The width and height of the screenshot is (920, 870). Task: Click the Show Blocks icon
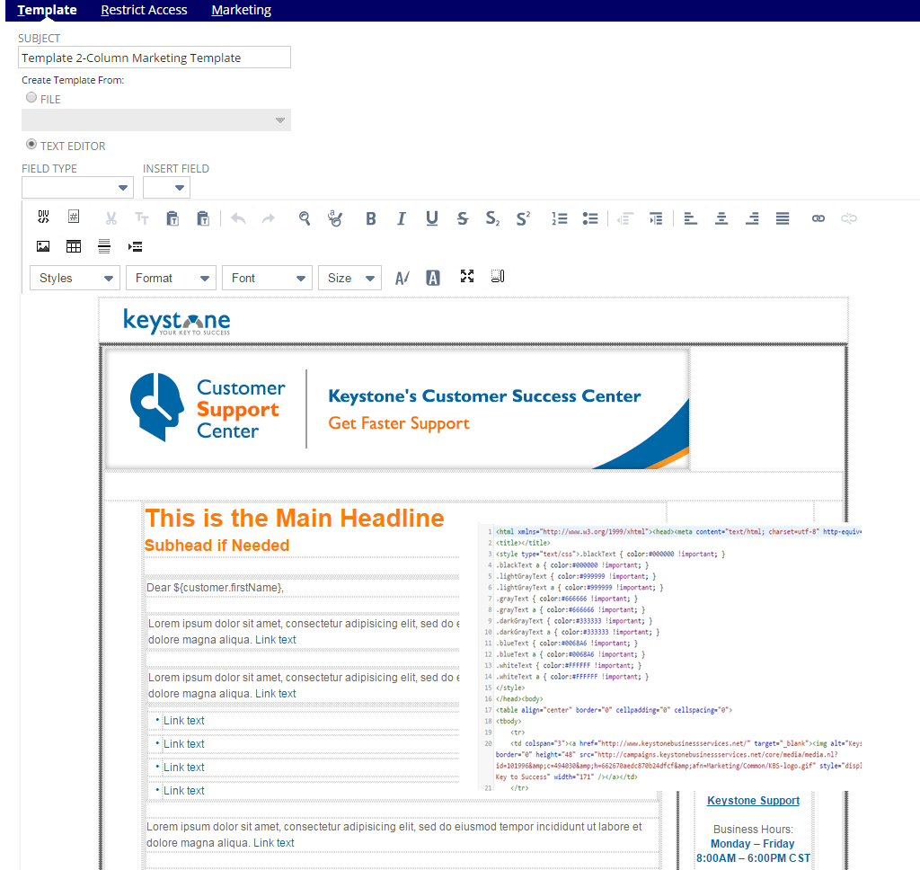point(498,277)
